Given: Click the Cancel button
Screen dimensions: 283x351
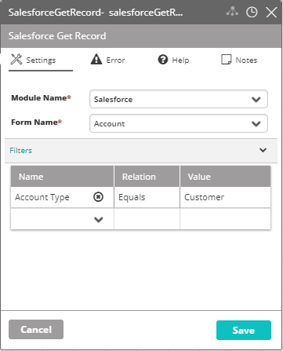Looking at the screenshot, I should point(36,329).
